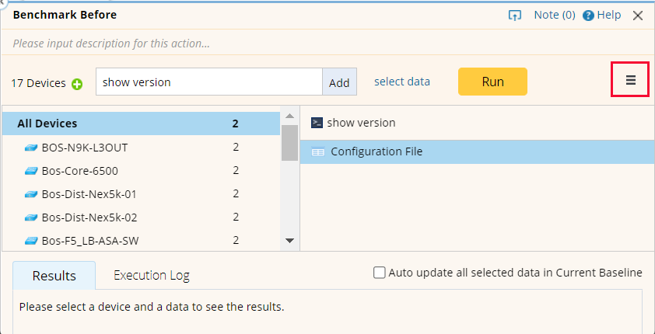Open the Note (0) link

point(554,16)
